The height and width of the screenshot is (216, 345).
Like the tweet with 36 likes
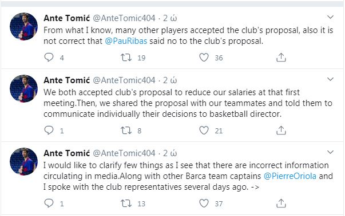pyautogui.click(x=204, y=58)
